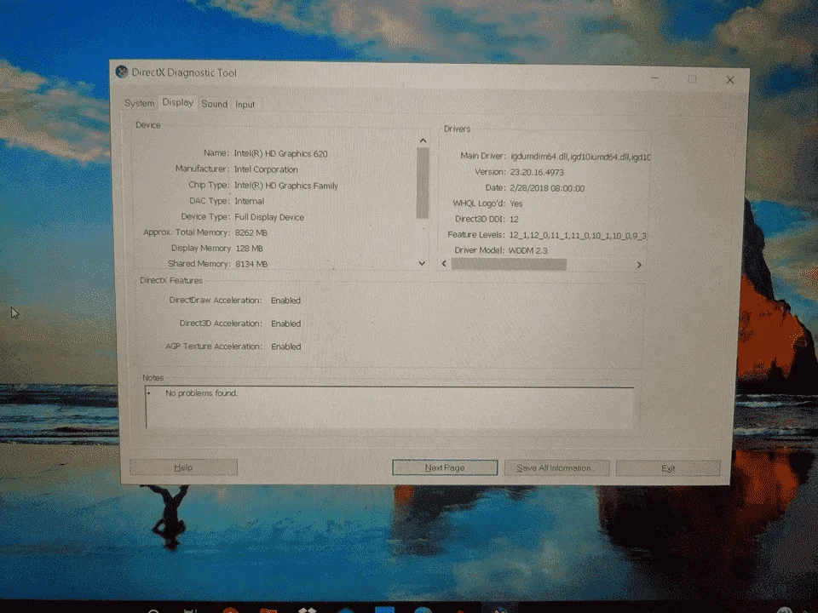This screenshot has height=613, width=818.
Task: Click the Main Driver file names value
Action: (580, 157)
